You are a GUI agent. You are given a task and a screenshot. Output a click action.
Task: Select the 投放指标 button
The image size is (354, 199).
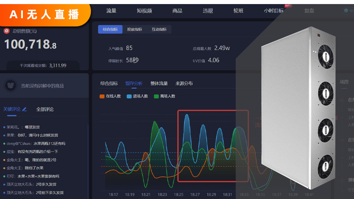(x=134, y=30)
